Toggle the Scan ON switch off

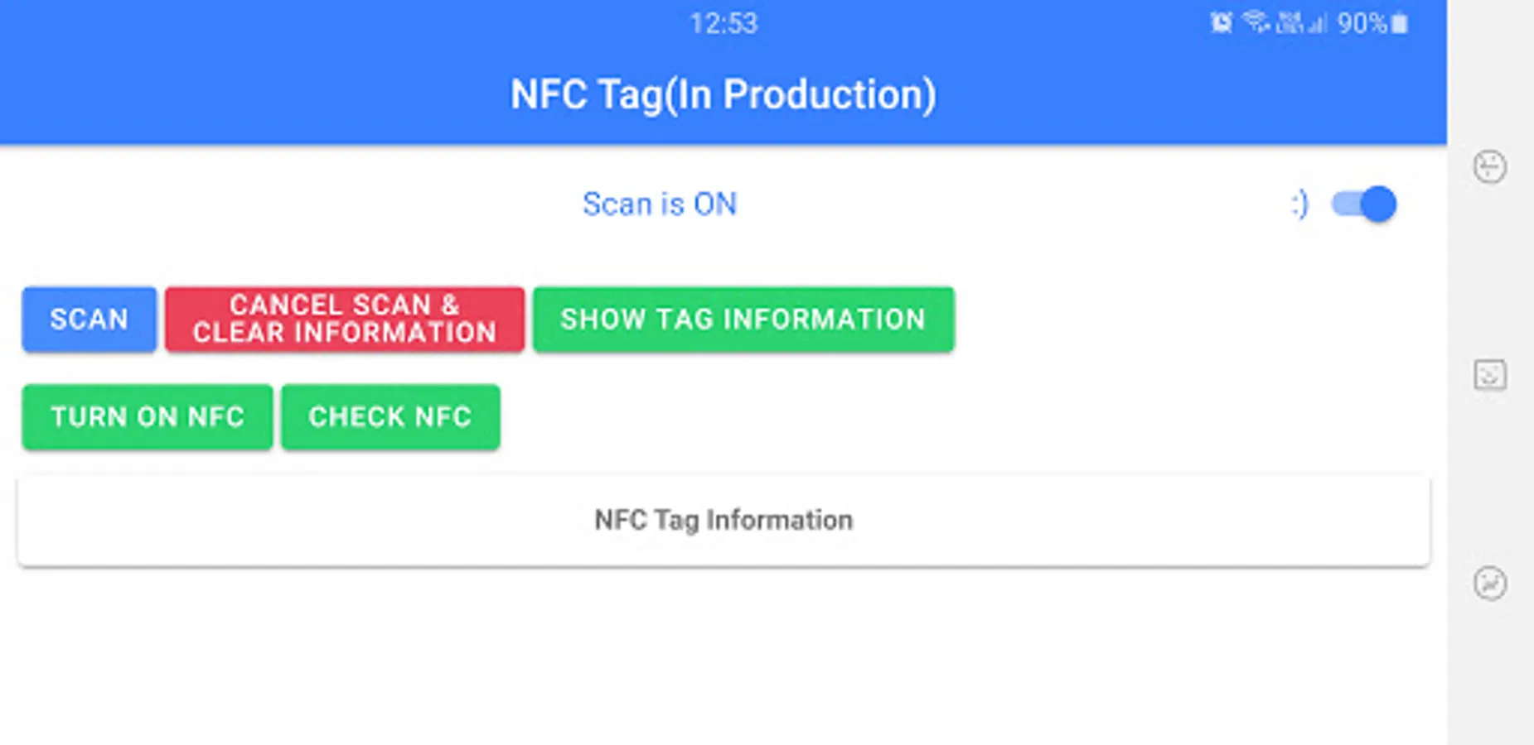(1364, 204)
